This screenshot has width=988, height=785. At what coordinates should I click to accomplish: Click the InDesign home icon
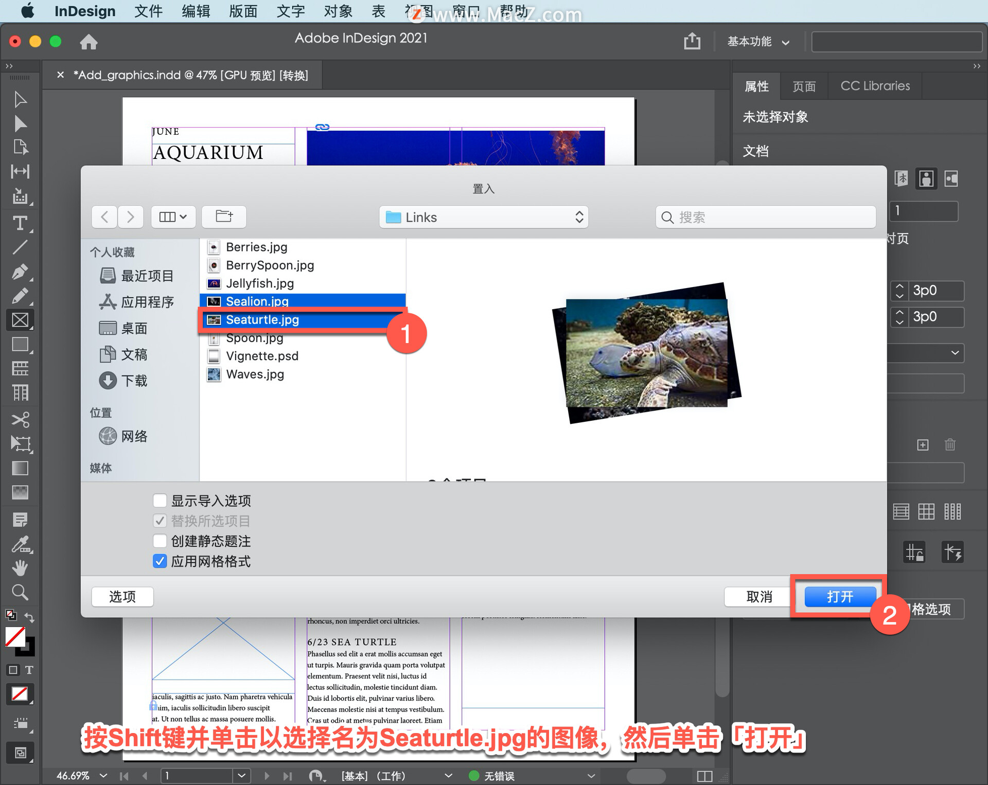point(89,42)
